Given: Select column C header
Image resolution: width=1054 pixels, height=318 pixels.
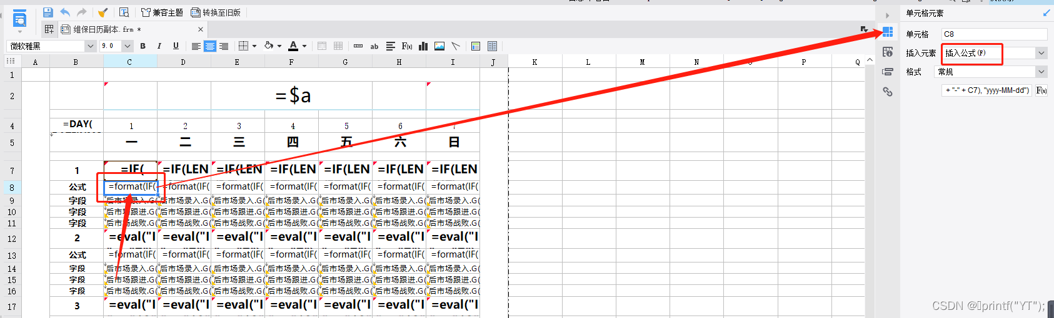Looking at the screenshot, I should (x=130, y=62).
